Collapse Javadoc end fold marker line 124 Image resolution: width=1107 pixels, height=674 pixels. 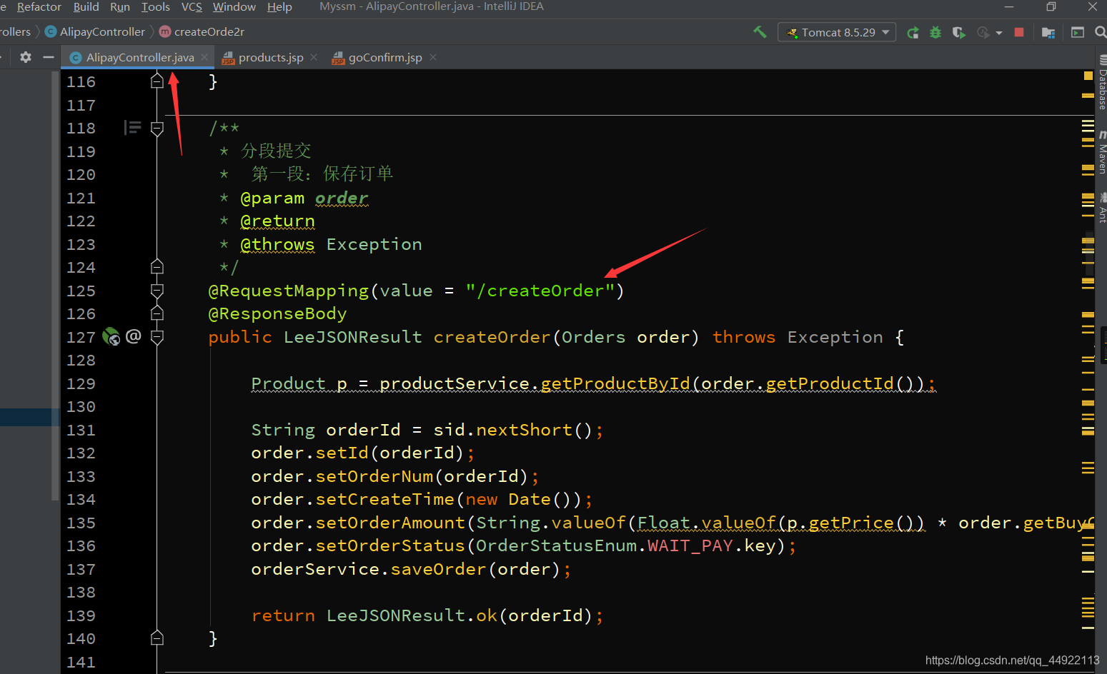pos(157,267)
